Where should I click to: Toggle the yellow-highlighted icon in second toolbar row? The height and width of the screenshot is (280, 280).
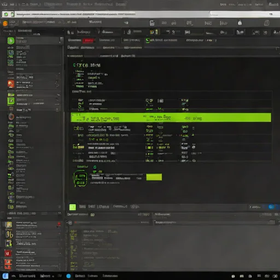click(x=151, y=32)
